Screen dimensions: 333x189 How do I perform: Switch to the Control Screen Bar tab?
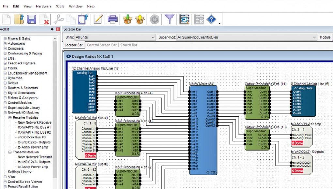[102, 45]
